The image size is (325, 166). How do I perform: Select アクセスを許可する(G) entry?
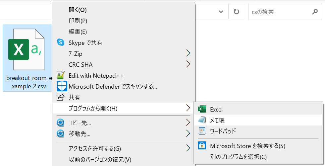point(124,148)
